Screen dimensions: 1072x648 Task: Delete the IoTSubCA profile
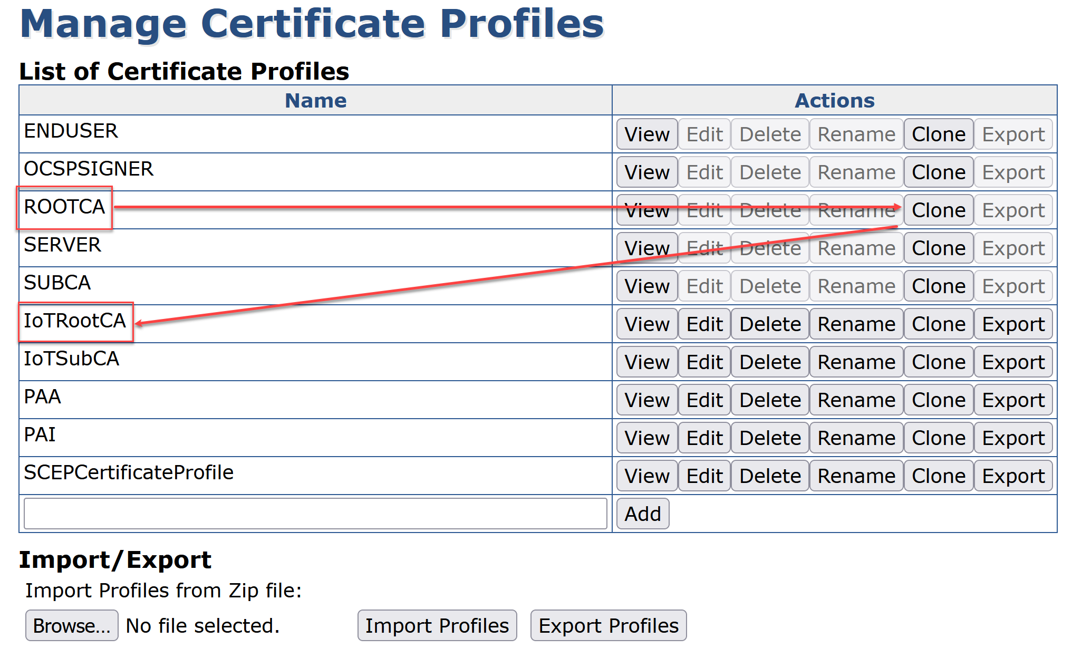(x=770, y=362)
